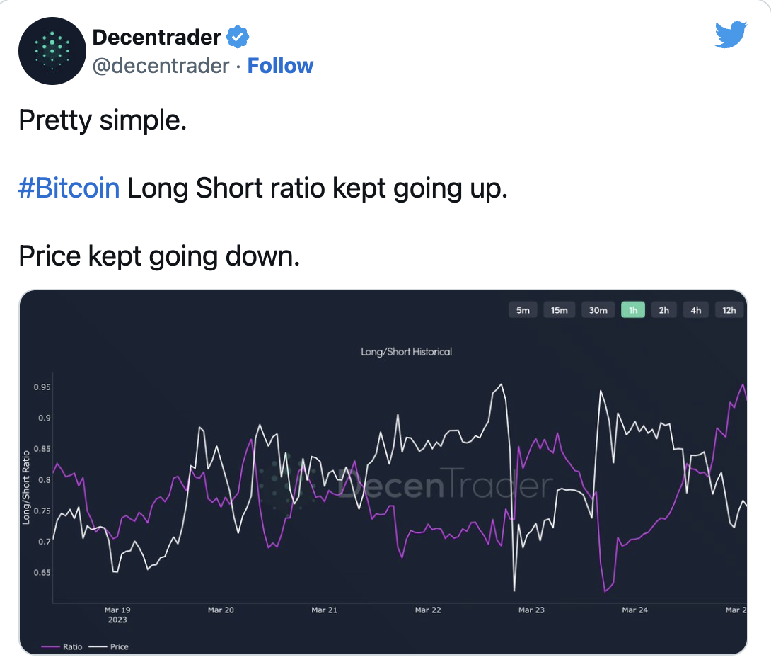
Task: Switch to the 2h timeframe
Action: 664,310
